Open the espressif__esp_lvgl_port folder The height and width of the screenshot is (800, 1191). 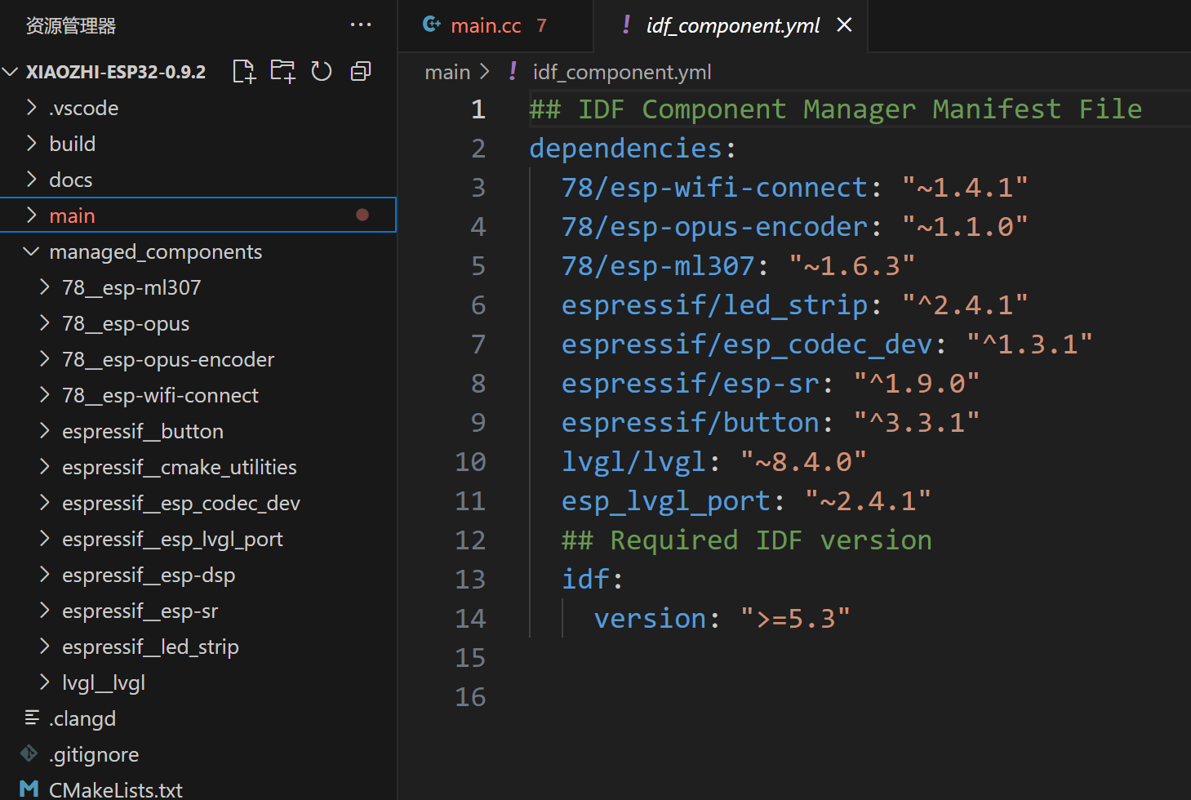(198, 539)
